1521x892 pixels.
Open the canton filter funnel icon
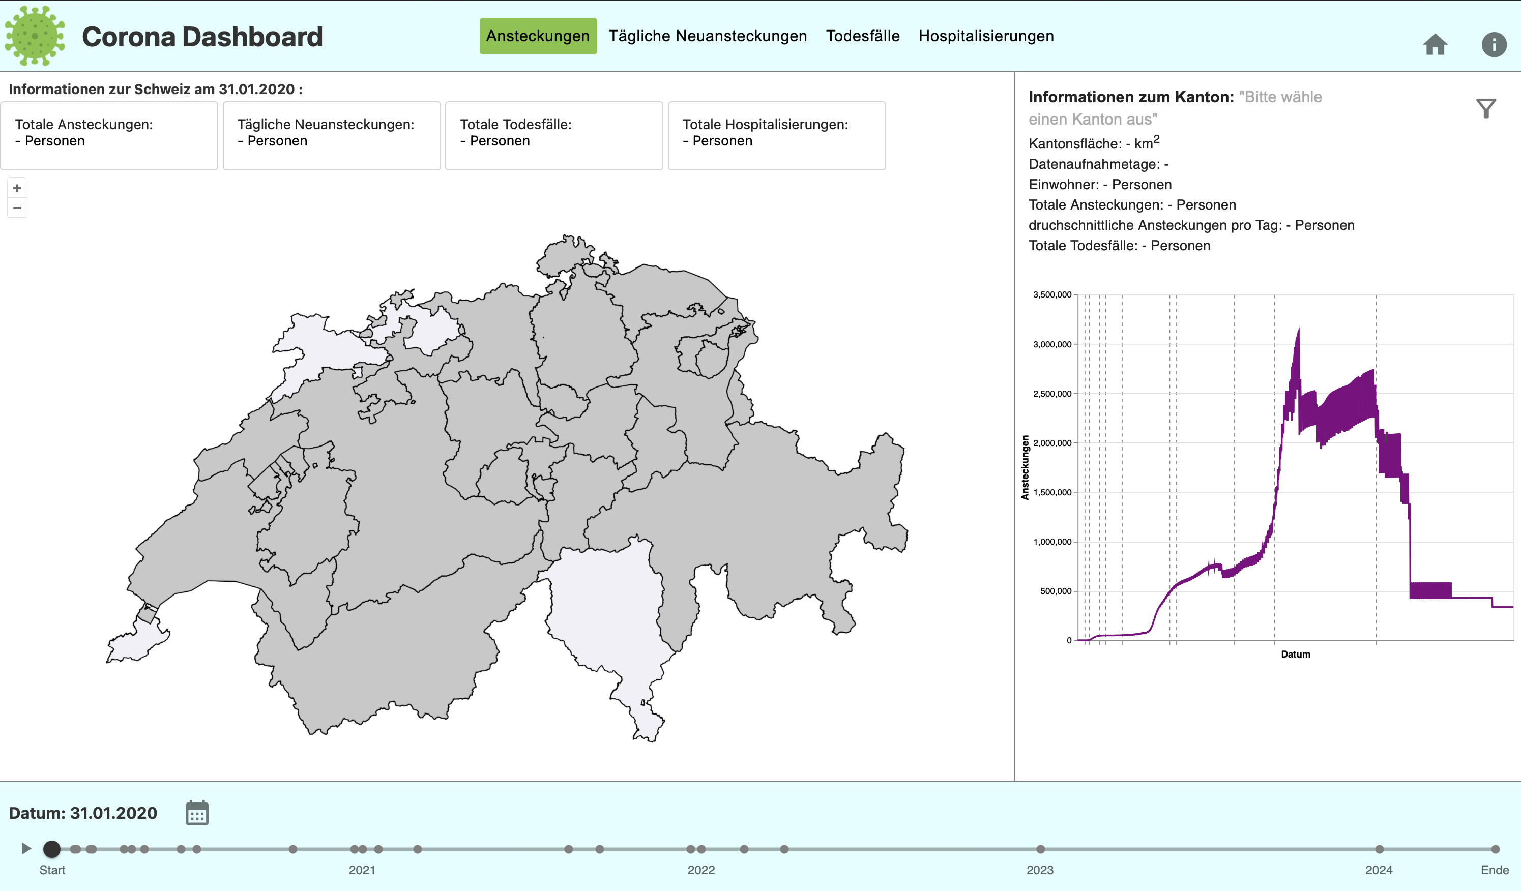pos(1485,109)
